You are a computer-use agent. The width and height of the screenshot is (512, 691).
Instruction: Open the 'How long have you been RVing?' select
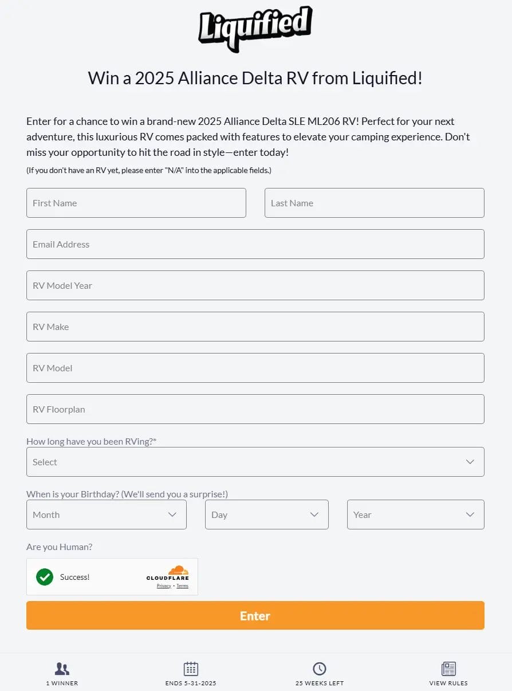[255, 461]
